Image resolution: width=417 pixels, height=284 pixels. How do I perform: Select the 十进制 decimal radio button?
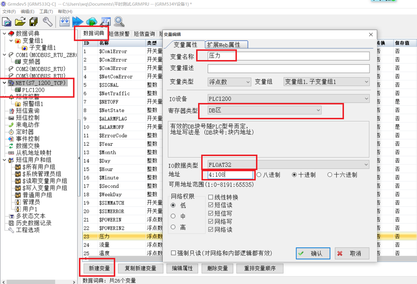coord(294,174)
